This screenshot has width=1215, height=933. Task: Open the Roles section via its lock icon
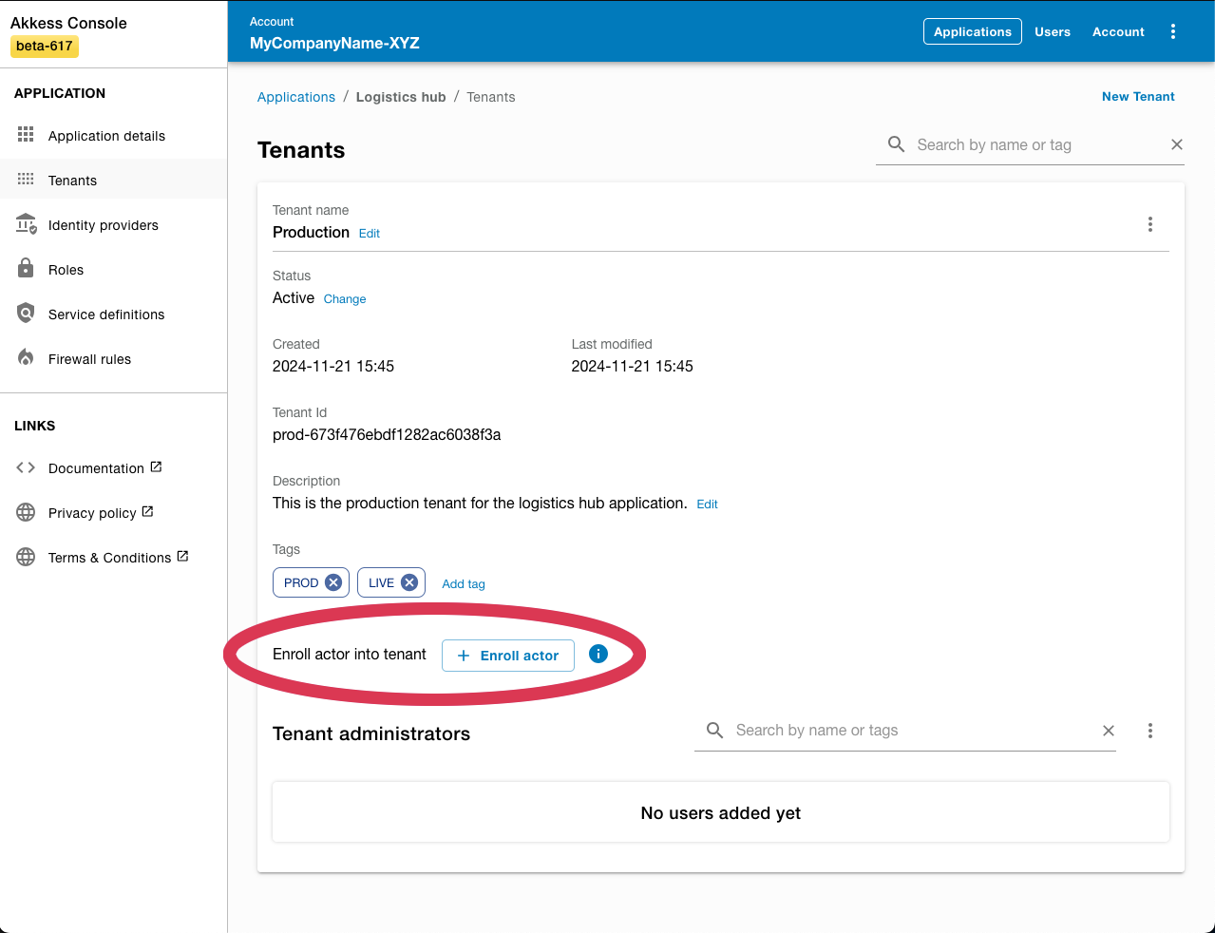tap(25, 269)
